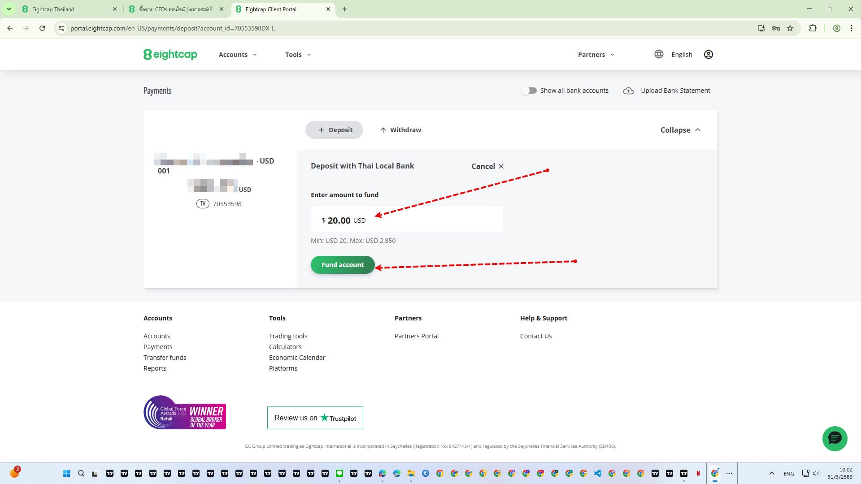Switch to the Withdraw tab
The height and width of the screenshot is (484, 861).
pyautogui.click(x=400, y=130)
